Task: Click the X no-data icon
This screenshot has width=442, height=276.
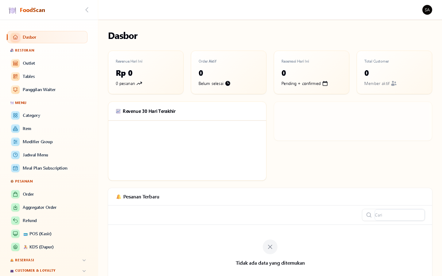Action: [x=270, y=247]
